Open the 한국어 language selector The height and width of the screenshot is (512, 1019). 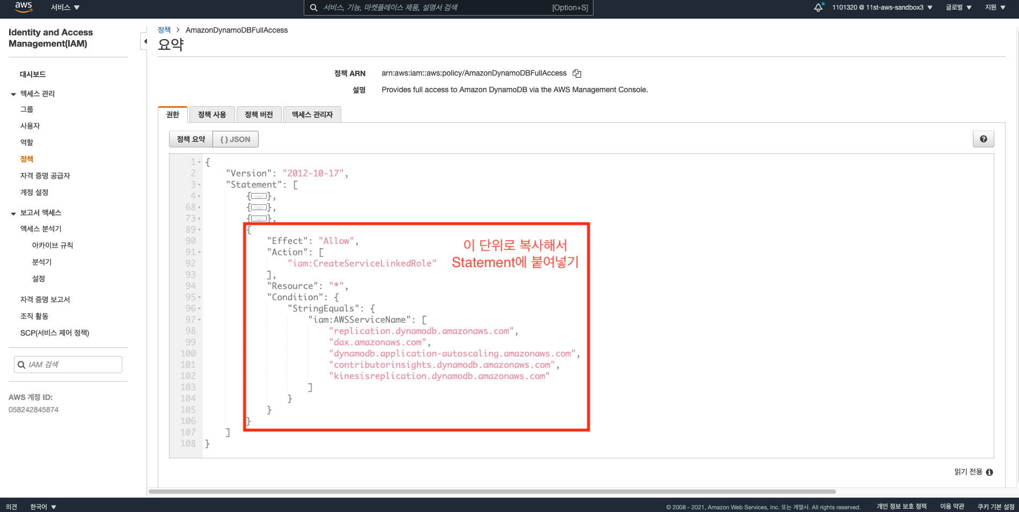click(43, 507)
